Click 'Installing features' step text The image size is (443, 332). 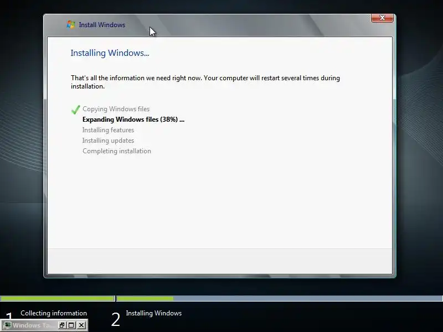click(x=108, y=130)
